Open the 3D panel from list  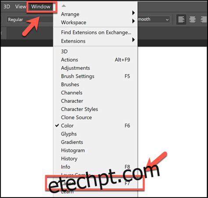click(96, 51)
